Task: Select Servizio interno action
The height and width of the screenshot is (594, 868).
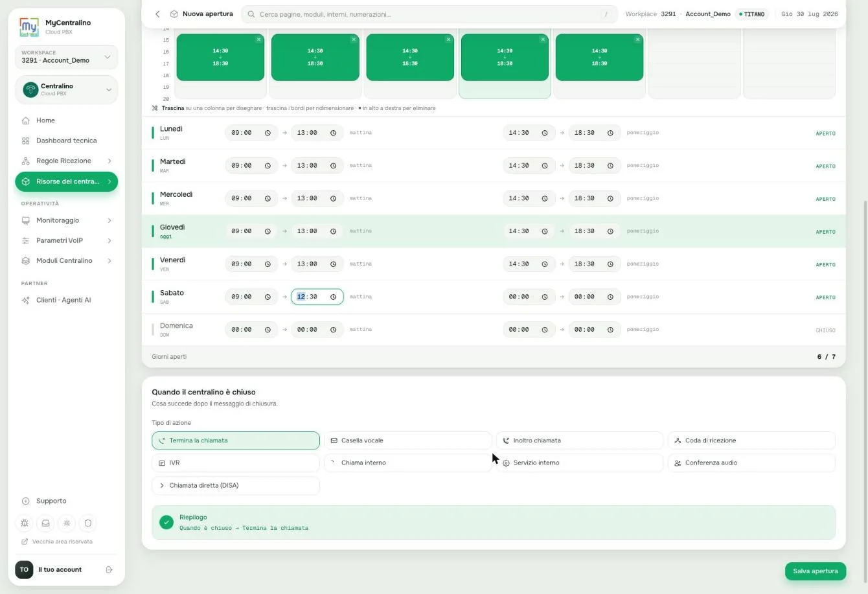Action: point(580,463)
